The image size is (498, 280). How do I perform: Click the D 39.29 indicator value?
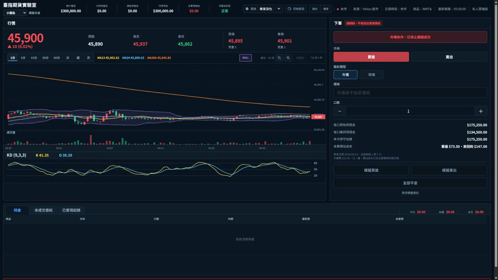pyautogui.click(x=65, y=155)
